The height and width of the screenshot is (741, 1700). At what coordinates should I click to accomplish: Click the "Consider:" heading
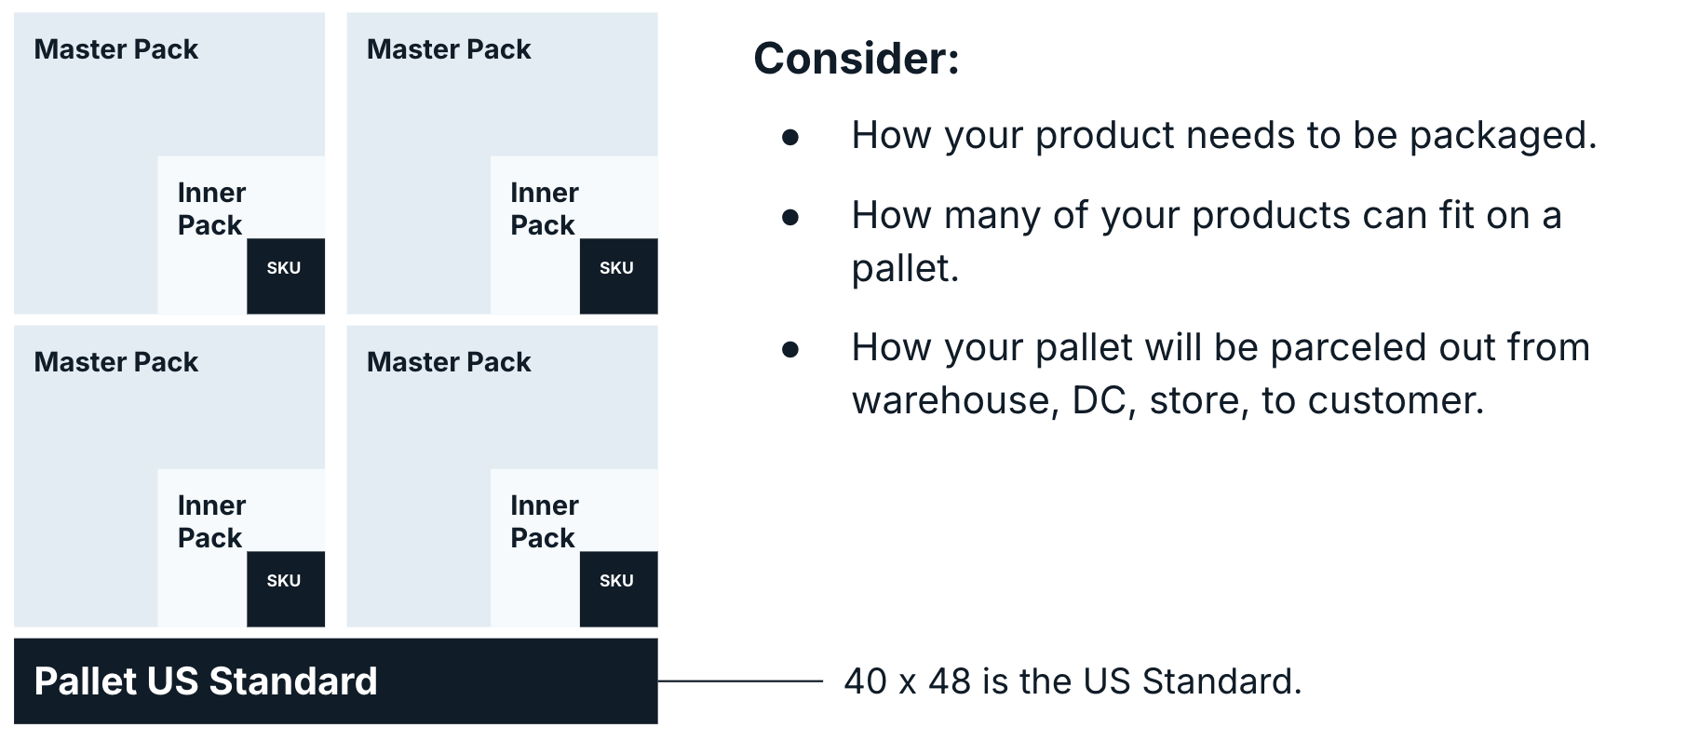[856, 59]
